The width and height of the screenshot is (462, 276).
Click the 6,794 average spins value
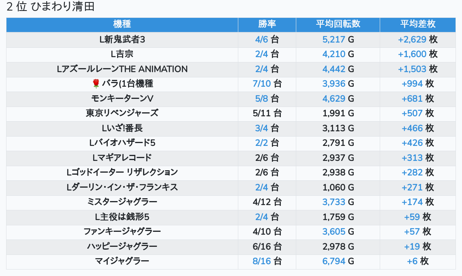[x=334, y=261]
